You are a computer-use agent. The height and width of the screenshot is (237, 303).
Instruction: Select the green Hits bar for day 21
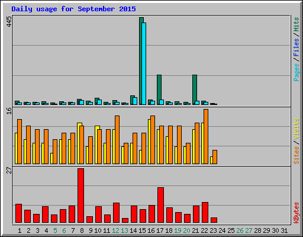194,89
